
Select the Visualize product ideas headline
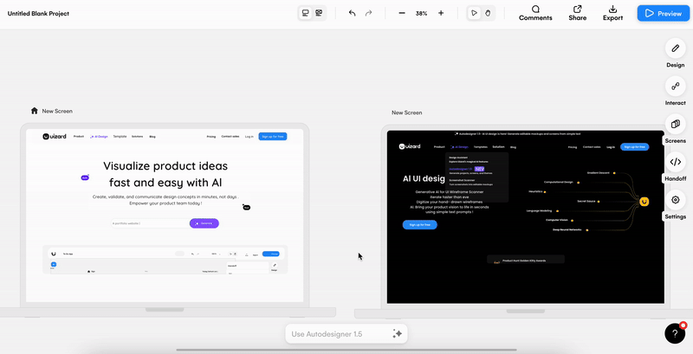pyautogui.click(x=165, y=174)
